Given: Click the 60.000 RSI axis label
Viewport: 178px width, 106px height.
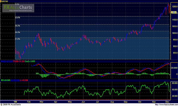Looking at the screenshot, I should [x=175, y=90].
